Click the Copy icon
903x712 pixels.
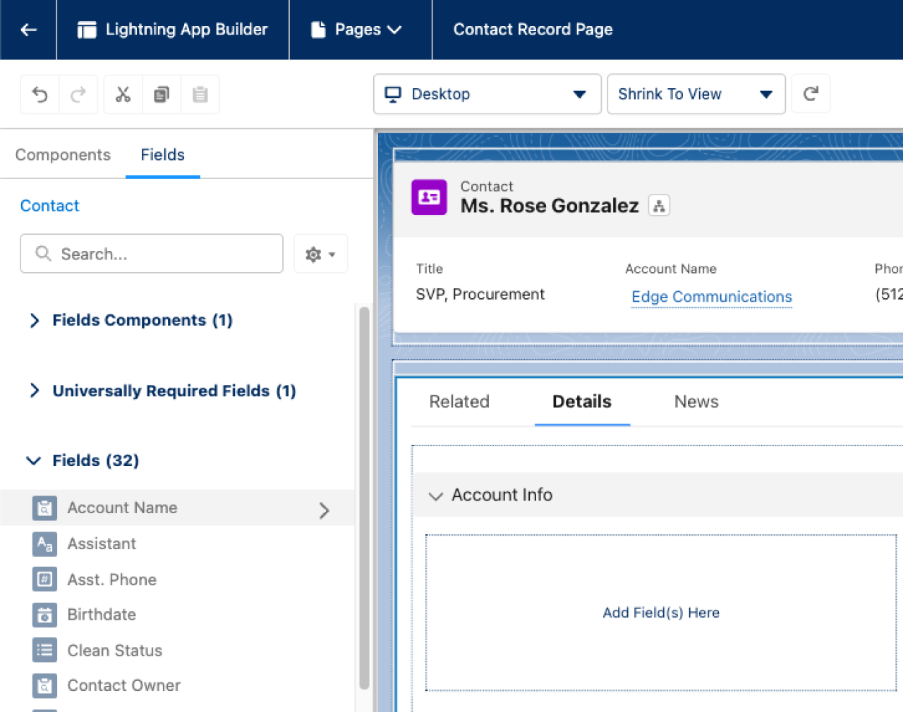pos(162,94)
